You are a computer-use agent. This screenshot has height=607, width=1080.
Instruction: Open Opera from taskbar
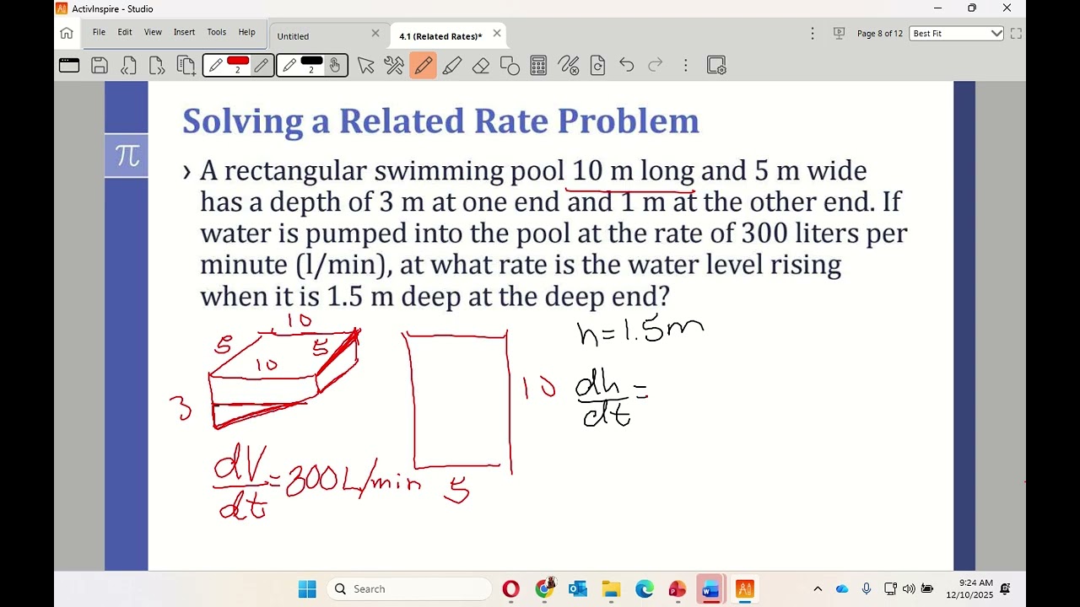[x=510, y=588]
